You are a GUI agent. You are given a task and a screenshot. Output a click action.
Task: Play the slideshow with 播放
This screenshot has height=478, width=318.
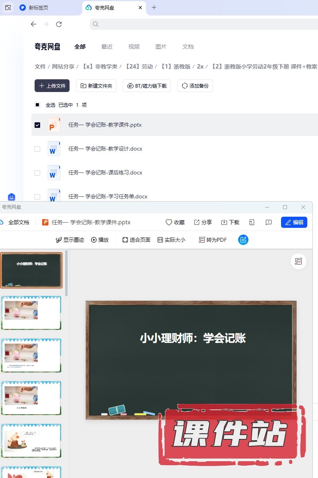tap(100, 240)
